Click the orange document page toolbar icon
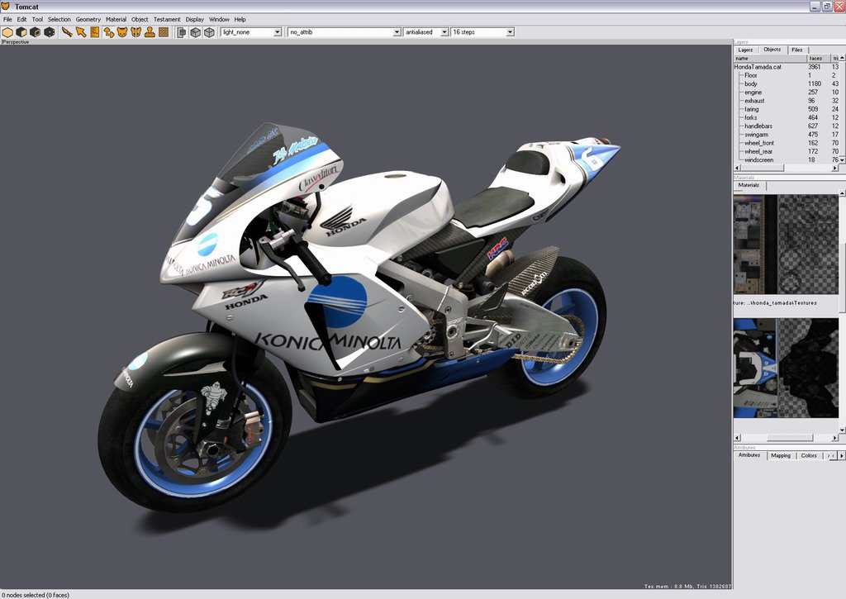This screenshot has width=846, height=599. (94, 32)
